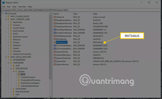162x99 pixels.
Task: Expand the AppEvents key
Action: pos(8,22)
